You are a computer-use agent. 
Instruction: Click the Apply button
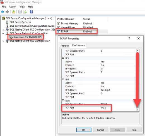[117, 130]
